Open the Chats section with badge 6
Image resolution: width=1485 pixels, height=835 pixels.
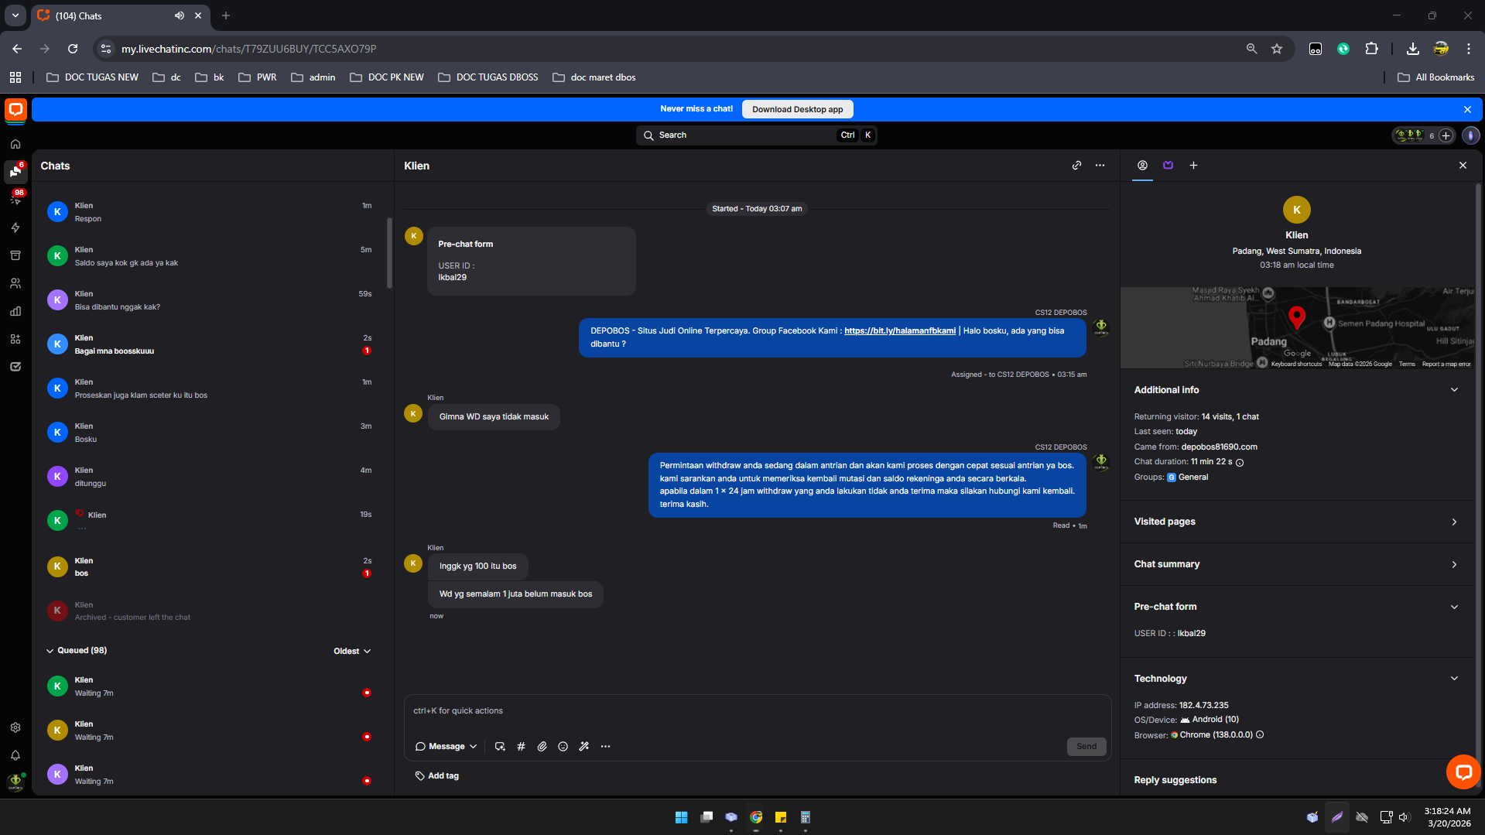[15, 171]
